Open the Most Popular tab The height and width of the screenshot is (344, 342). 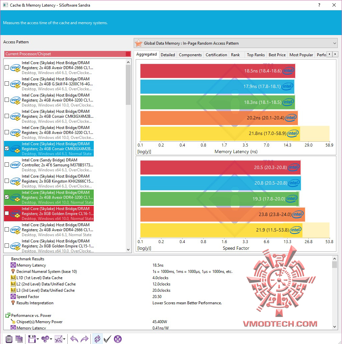pos(301,55)
